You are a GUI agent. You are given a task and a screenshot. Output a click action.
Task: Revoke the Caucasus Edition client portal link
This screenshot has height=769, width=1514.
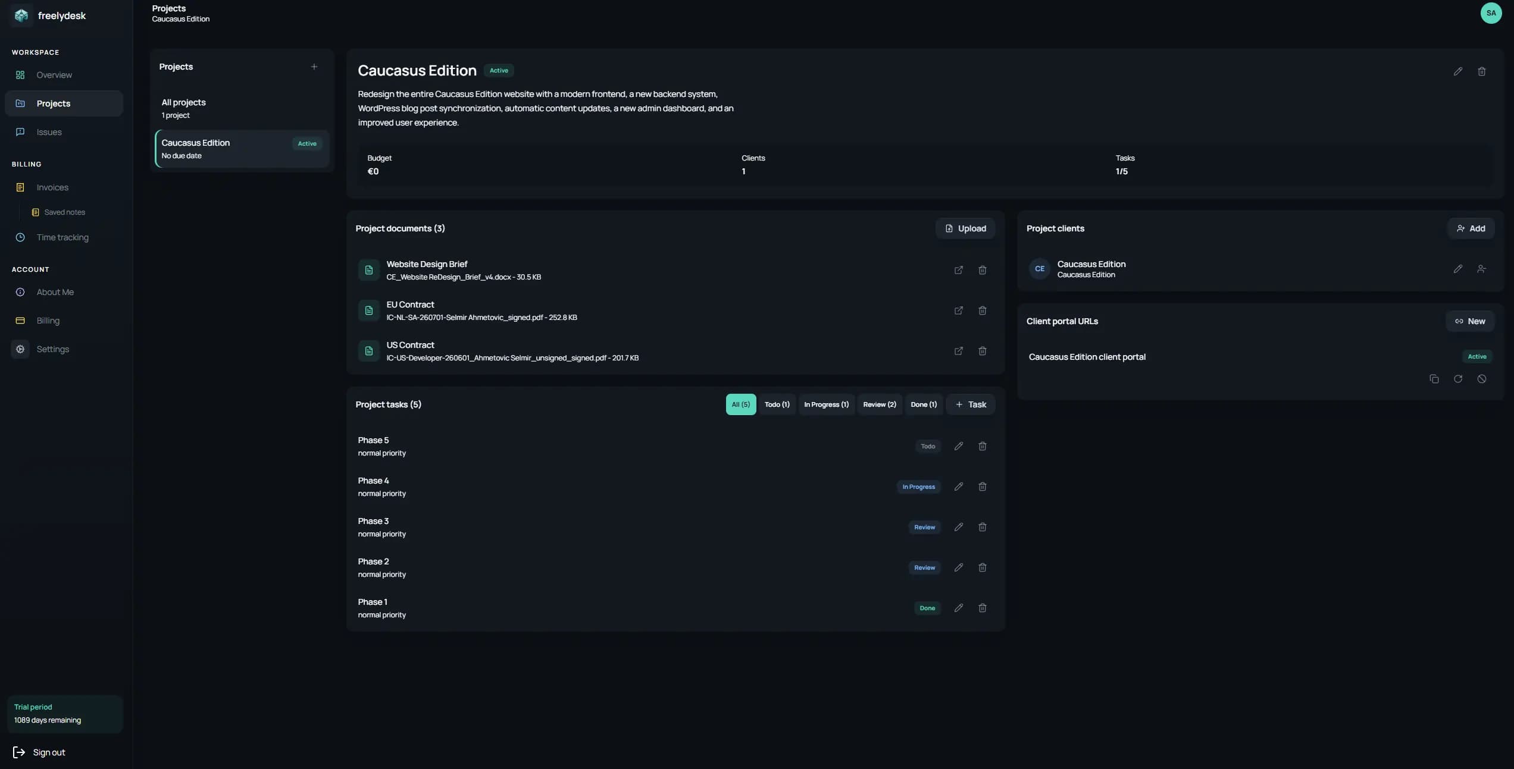[x=1482, y=379]
